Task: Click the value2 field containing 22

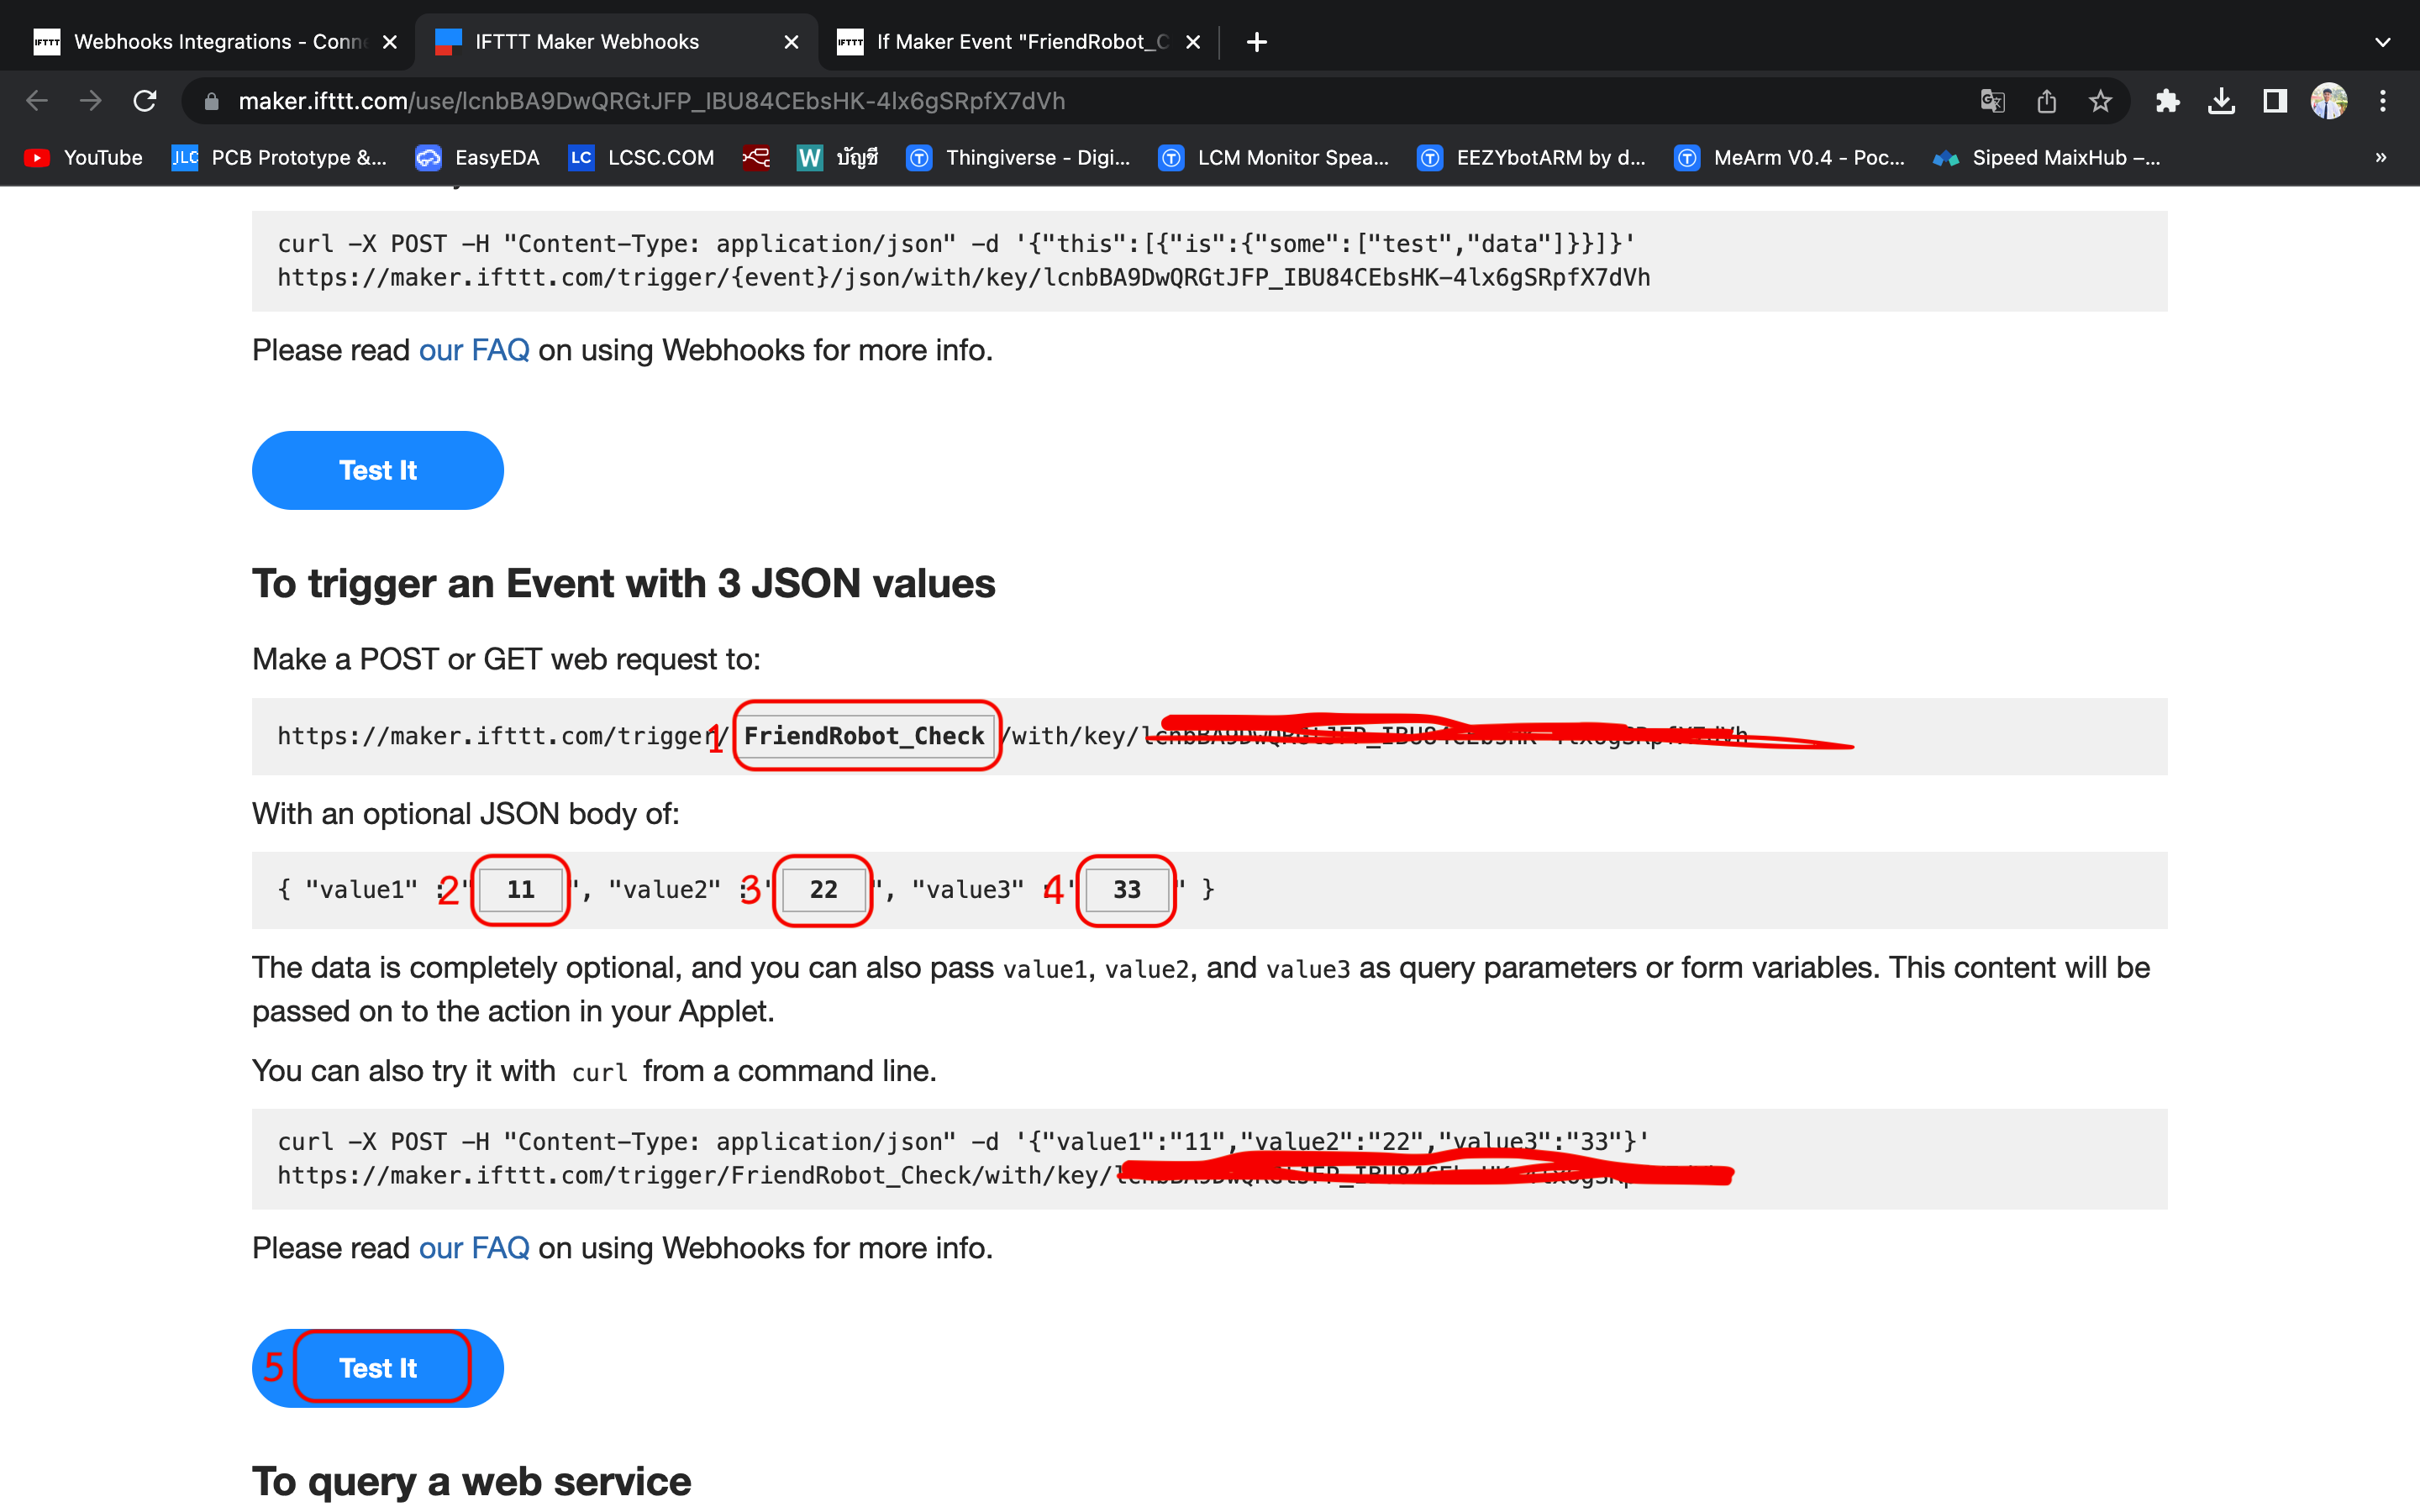Action: 823,890
